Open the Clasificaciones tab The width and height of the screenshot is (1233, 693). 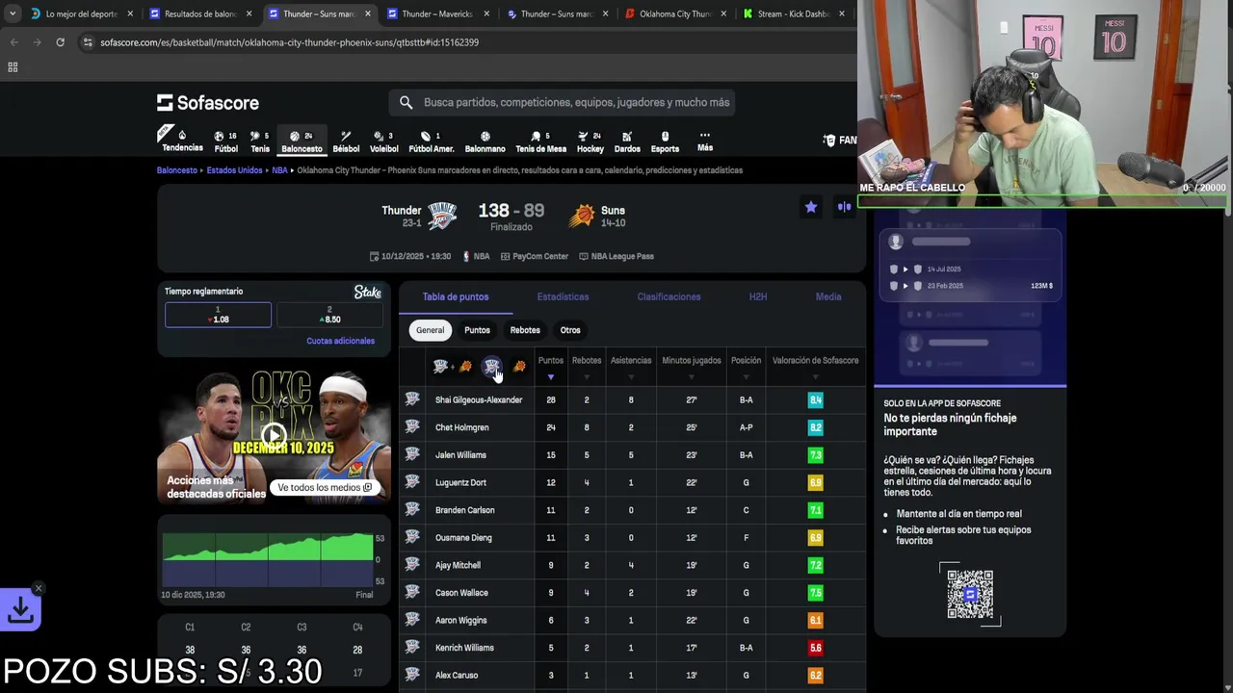[669, 296]
